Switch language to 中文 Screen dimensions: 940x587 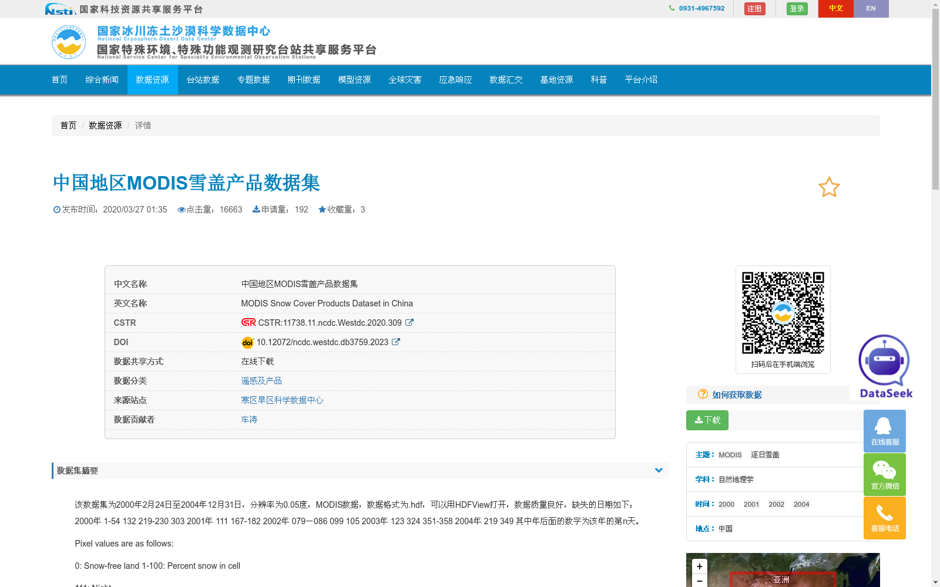pyautogui.click(x=835, y=9)
